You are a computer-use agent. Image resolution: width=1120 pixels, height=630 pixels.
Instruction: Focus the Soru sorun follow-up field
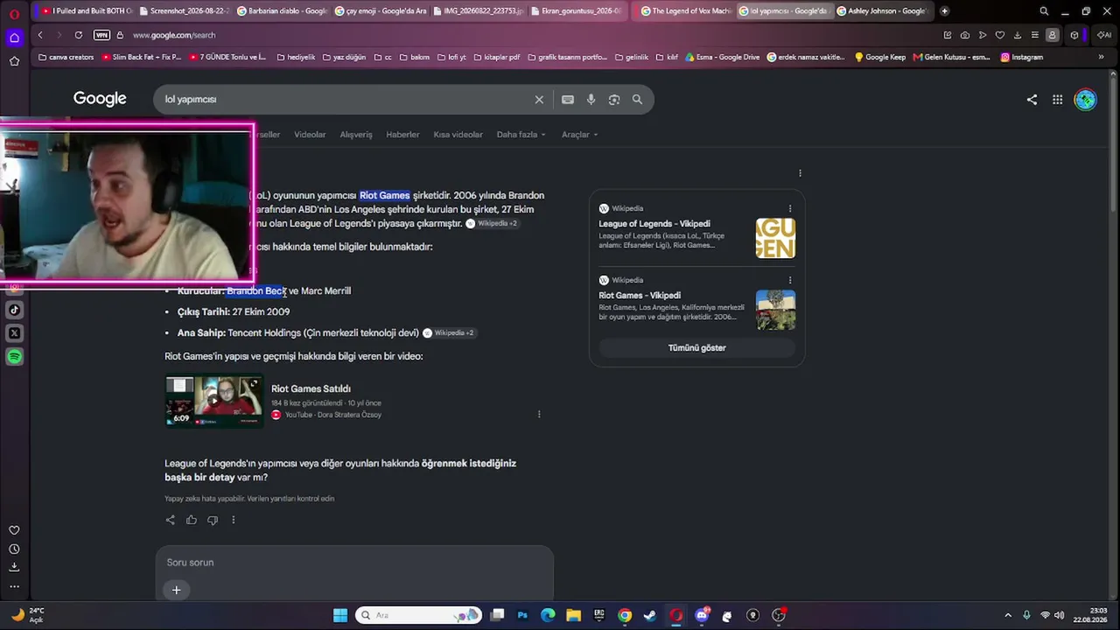coord(354,563)
